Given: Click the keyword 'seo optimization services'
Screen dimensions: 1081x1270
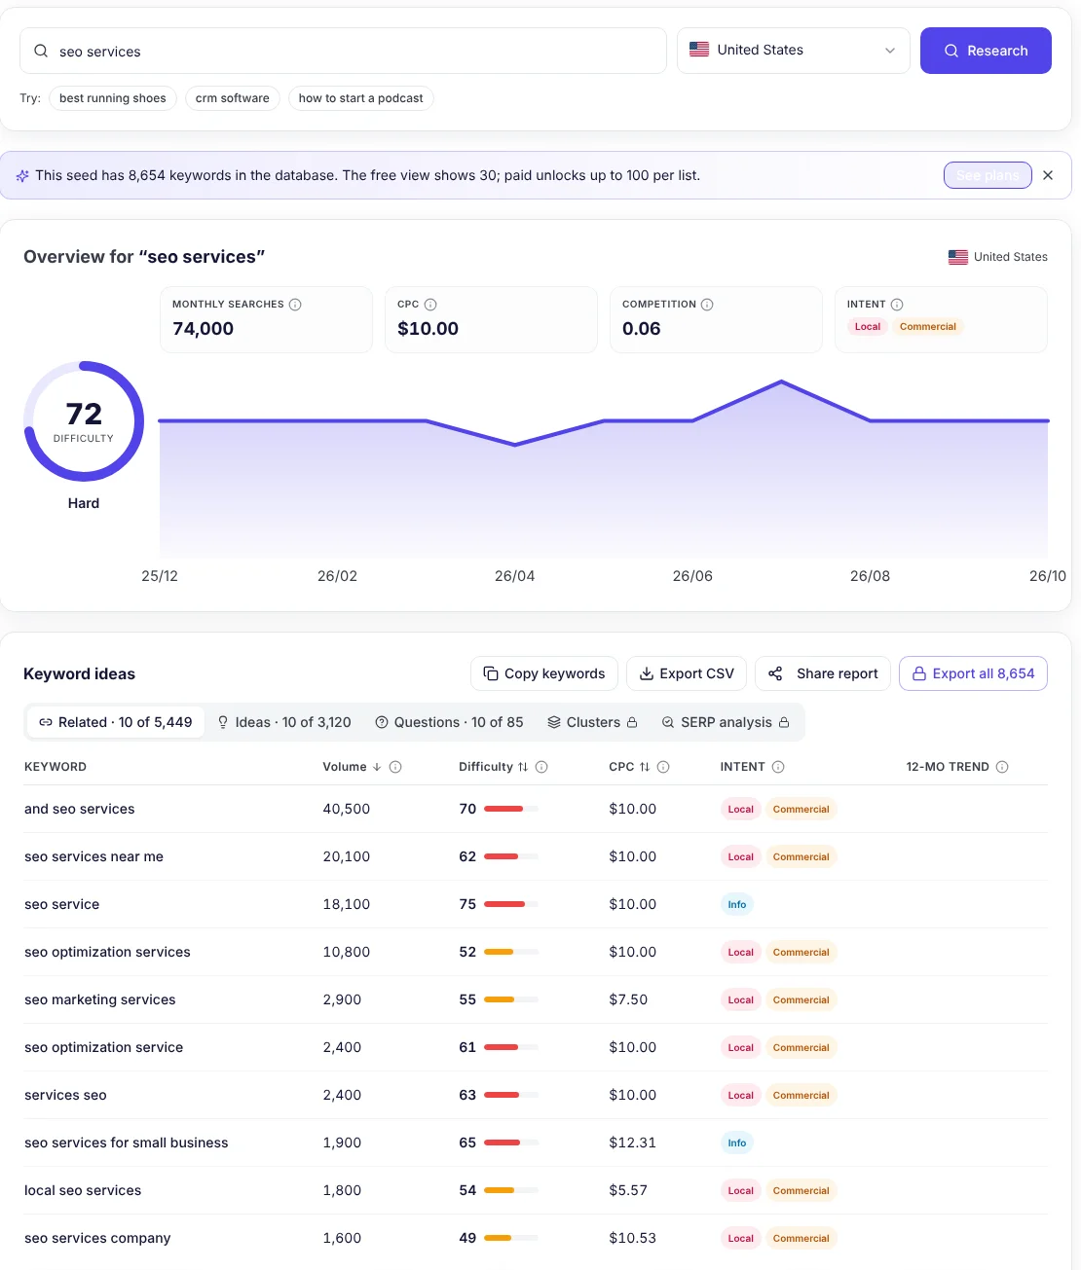Looking at the screenshot, I should point(107,952).
